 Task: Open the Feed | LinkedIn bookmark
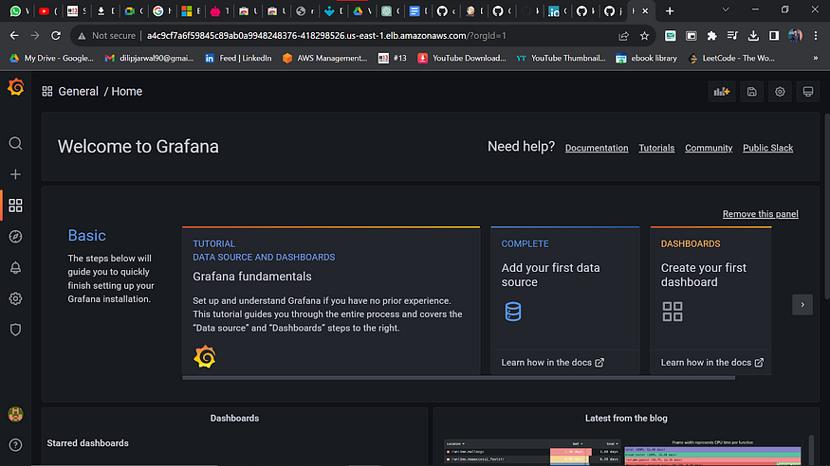tap(238, 58)
